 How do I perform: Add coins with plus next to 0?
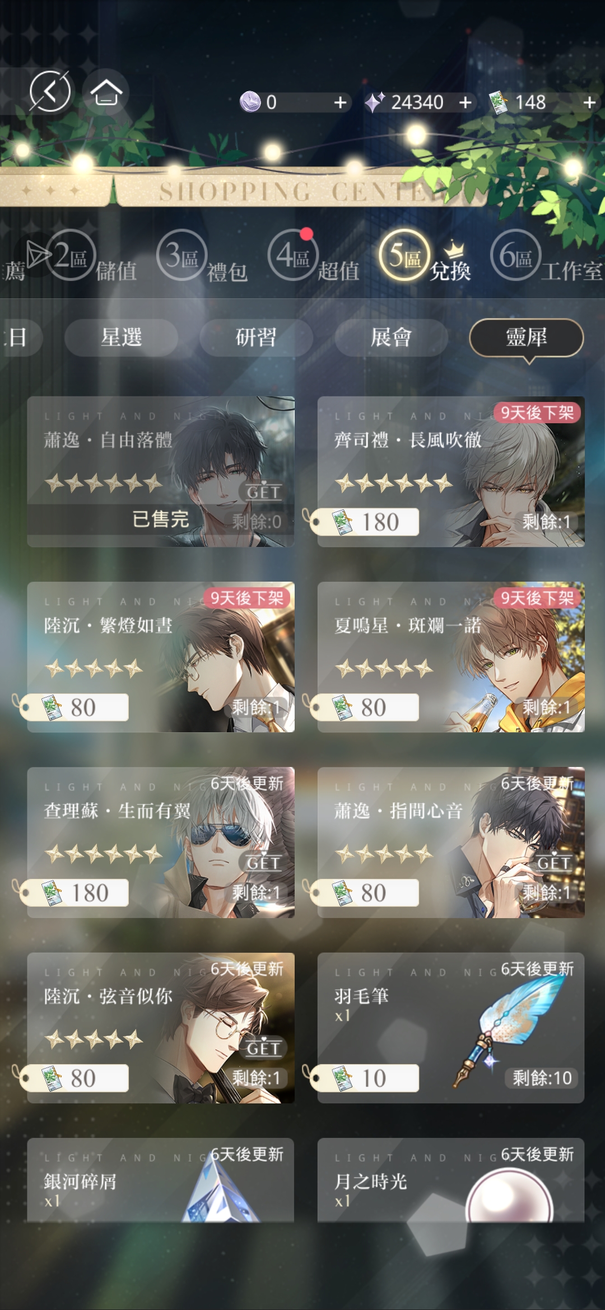click(x=340, y=102)
